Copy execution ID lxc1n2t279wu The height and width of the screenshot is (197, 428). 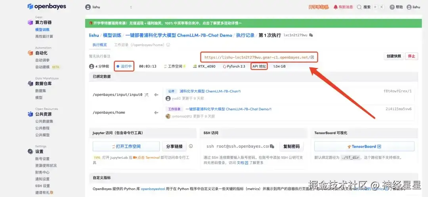[311, 35]
